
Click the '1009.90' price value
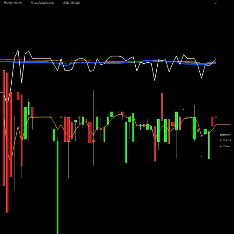pos(225,135)
